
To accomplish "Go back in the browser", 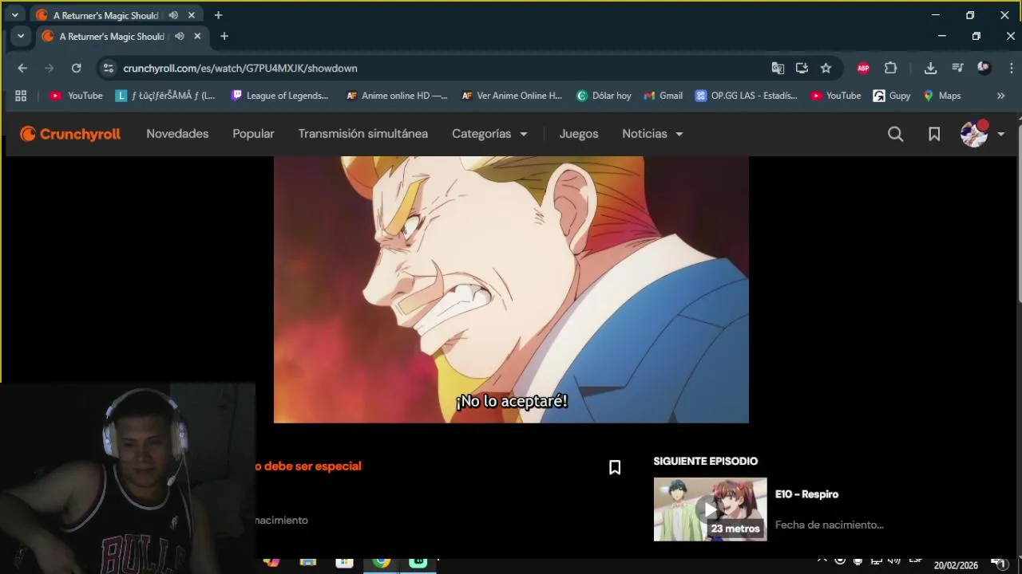I will (22, 69).
